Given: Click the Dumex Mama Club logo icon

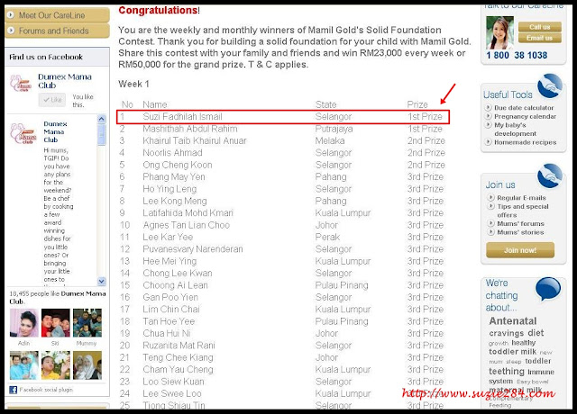Looking at the screenshot, I should (x=21, y=84).
